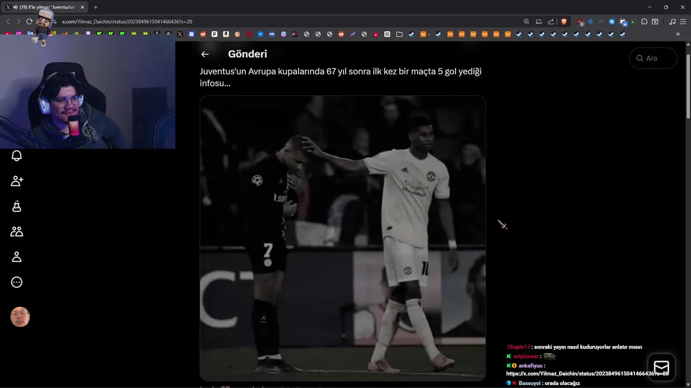Open the ChatGPT bookmark icon

coord(387,34)
